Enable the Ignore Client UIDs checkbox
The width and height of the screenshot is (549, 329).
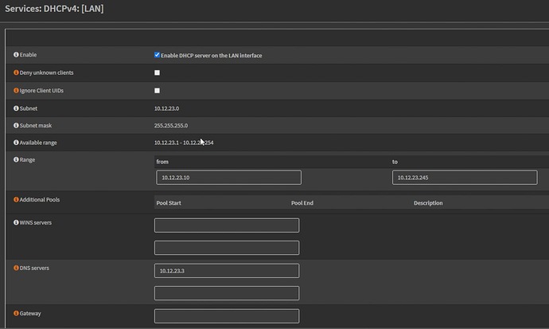pyautogui.click(x=157, y=91)
